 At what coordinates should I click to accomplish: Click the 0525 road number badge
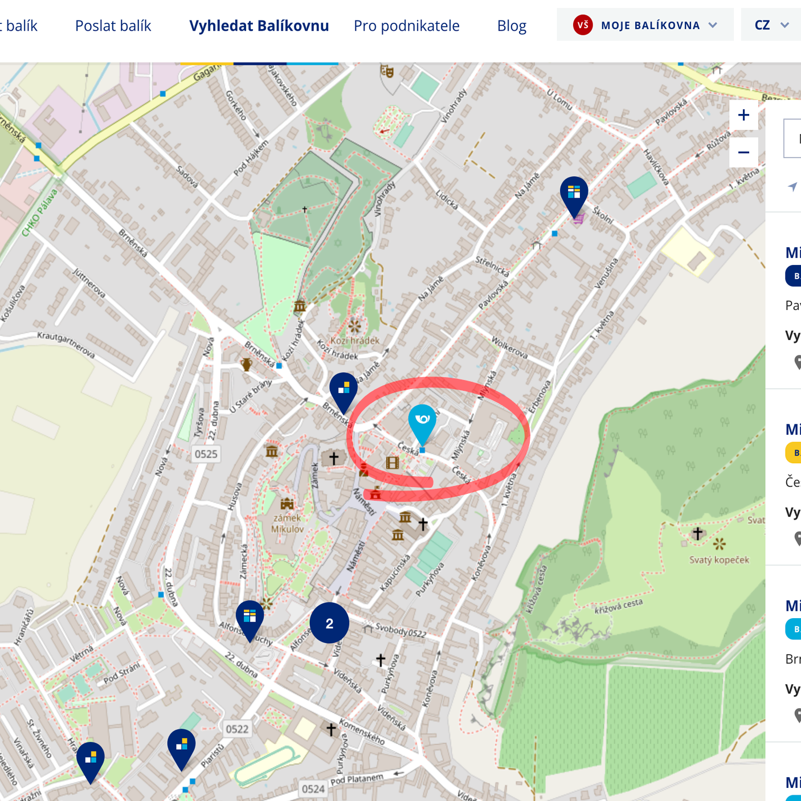(206, 454)
